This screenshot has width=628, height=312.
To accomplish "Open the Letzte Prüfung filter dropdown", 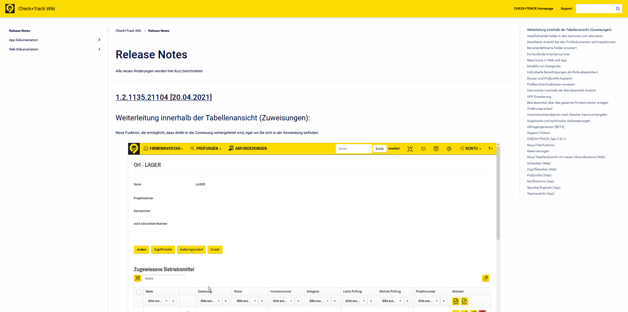I will coord(355,301).
